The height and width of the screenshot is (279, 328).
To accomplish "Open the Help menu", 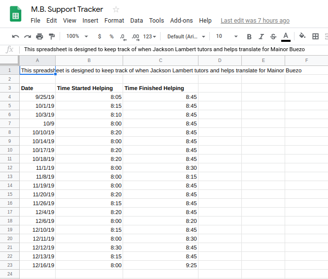I will point(205,21).
